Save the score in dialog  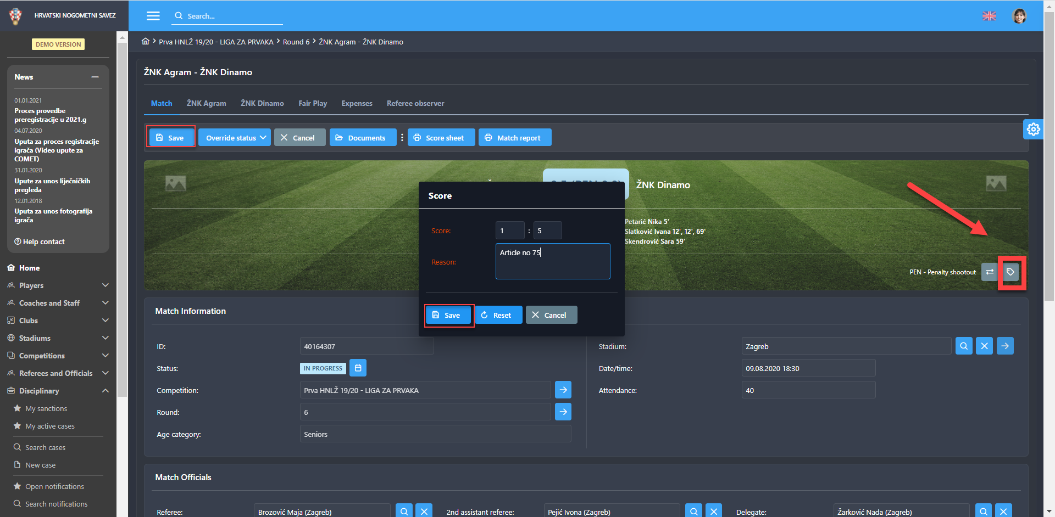click(448, 315)
